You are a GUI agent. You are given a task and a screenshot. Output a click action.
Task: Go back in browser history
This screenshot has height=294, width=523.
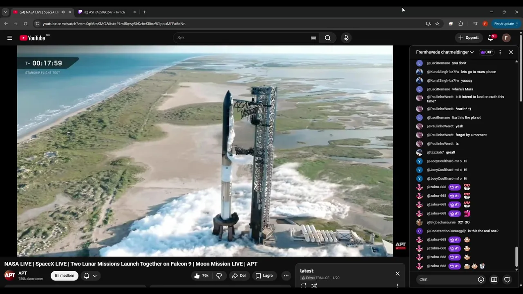pos(6,24)
